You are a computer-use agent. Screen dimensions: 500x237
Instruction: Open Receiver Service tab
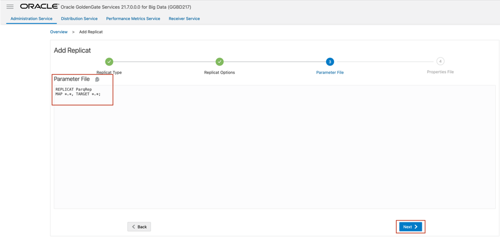[x=184, y=19]
